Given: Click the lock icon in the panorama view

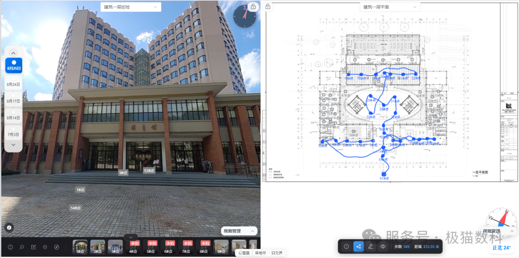Looking at the screenshot, I should point(253,7).
